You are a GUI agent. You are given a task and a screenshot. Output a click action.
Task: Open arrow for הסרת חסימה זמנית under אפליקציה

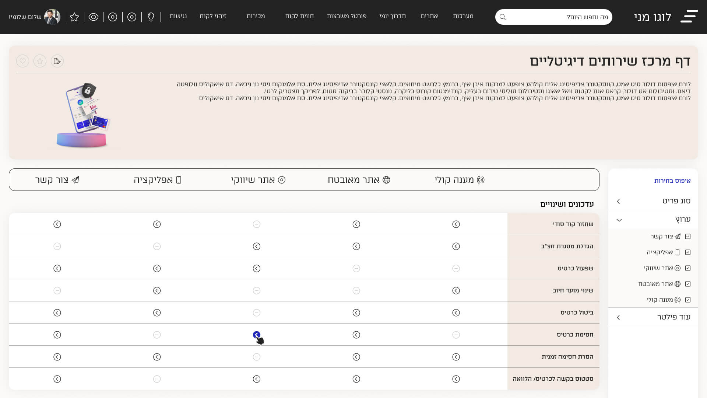point(157,357)
